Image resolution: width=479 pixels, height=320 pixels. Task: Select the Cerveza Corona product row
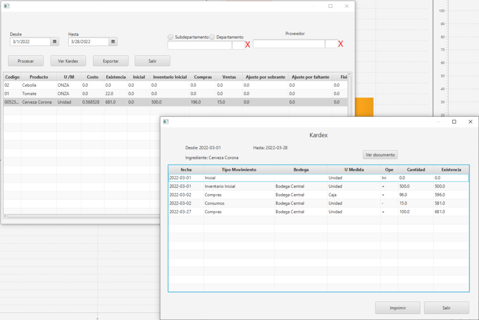click(x=175, y=102)
